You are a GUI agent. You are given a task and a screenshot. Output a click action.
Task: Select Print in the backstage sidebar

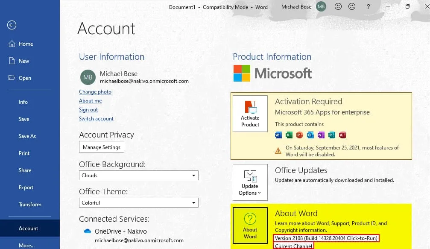[x=24, y=153]
